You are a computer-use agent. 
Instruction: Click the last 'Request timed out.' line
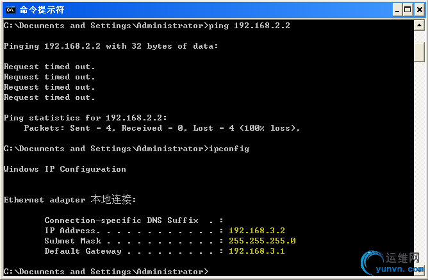(49, 97)
